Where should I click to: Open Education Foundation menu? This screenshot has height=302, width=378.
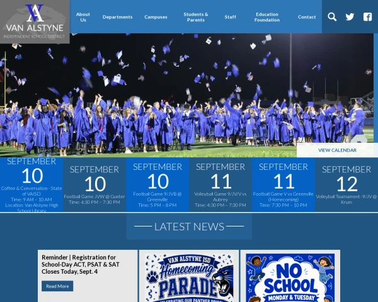pyautogui.click(x=267, y=17)
